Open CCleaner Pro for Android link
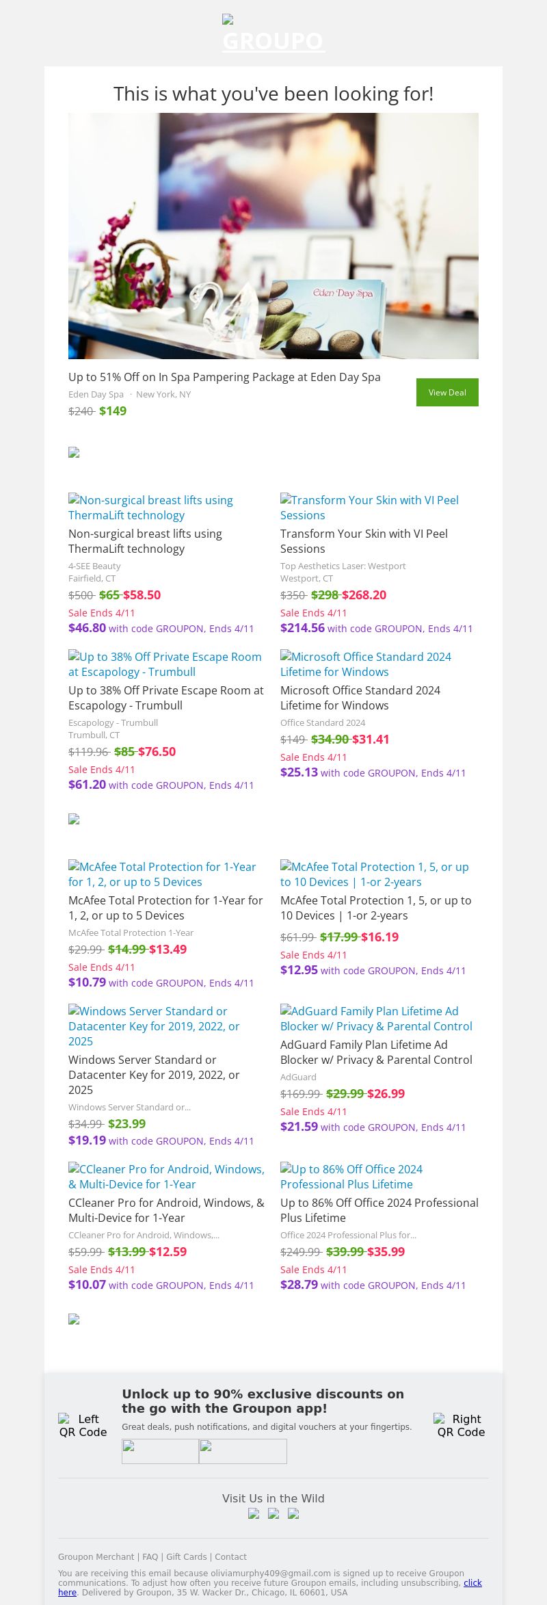547x1605 pixels. pos(166,1177)
